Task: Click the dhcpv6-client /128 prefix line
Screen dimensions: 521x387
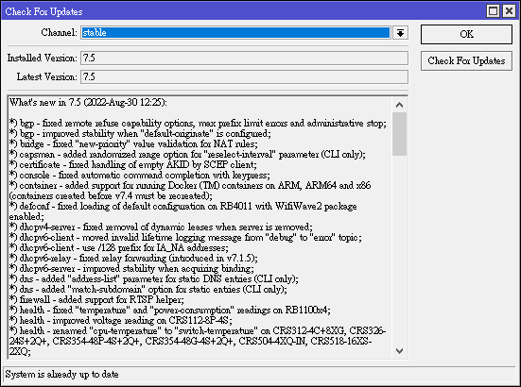Action: pyautogui.click(x=119, y=247)
